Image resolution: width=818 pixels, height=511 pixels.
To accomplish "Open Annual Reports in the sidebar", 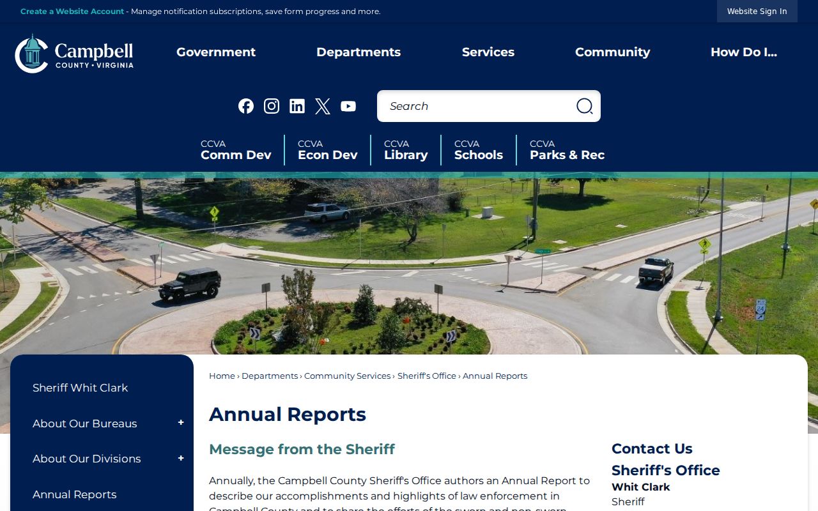I will point(75,494).
